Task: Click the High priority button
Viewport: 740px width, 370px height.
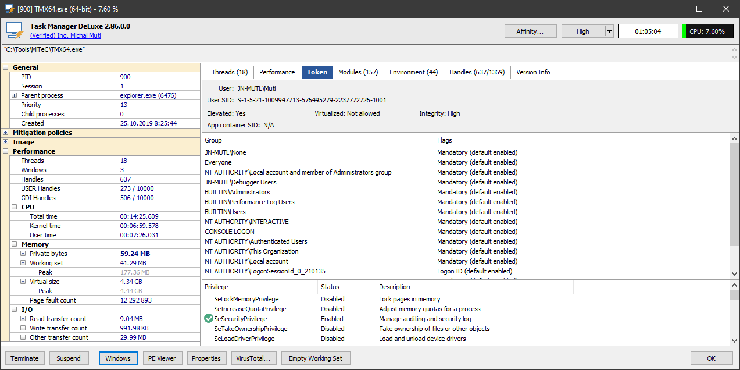Action: pyautogui.click(x=583, y=31)
